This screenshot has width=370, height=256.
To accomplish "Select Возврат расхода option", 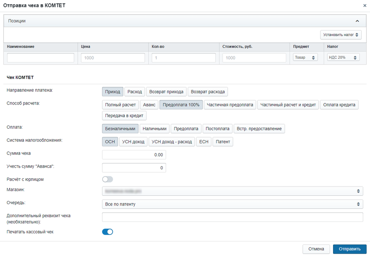I will (208, 92).
